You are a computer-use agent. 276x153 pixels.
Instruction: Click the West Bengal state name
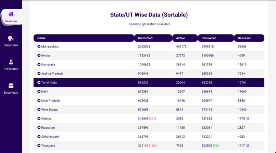coord(50,110)
